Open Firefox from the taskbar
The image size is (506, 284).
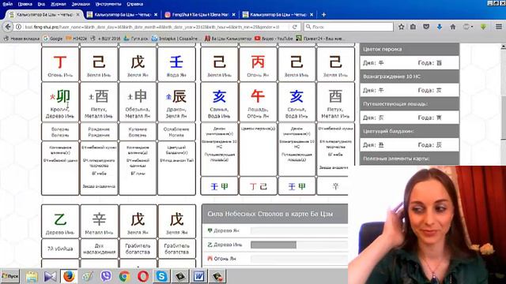click(x=69, y=276)
